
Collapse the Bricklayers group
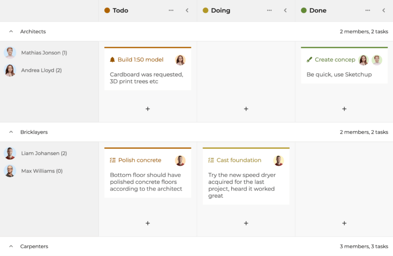[x=11, y=132]
